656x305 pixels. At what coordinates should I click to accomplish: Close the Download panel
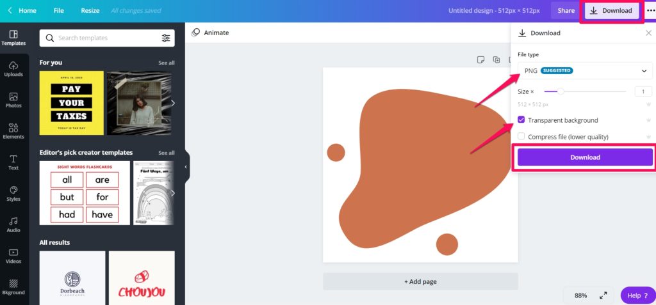pyautogui.click(x=648, y=33)
